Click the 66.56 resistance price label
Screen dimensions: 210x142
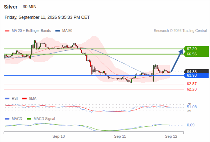click(191, 54)
